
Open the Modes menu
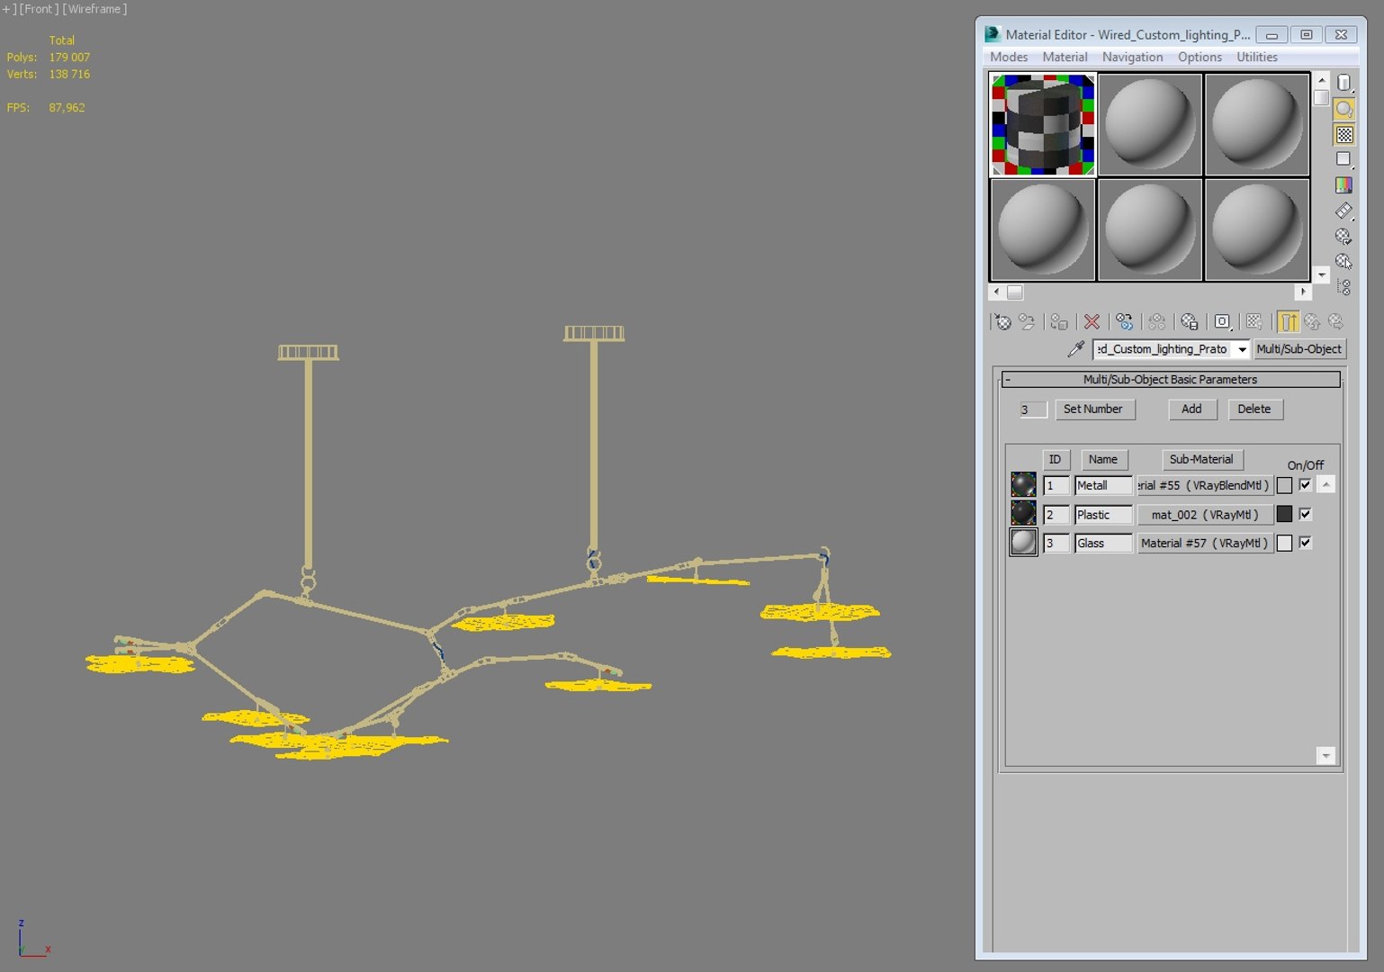tap(1009, 57)
